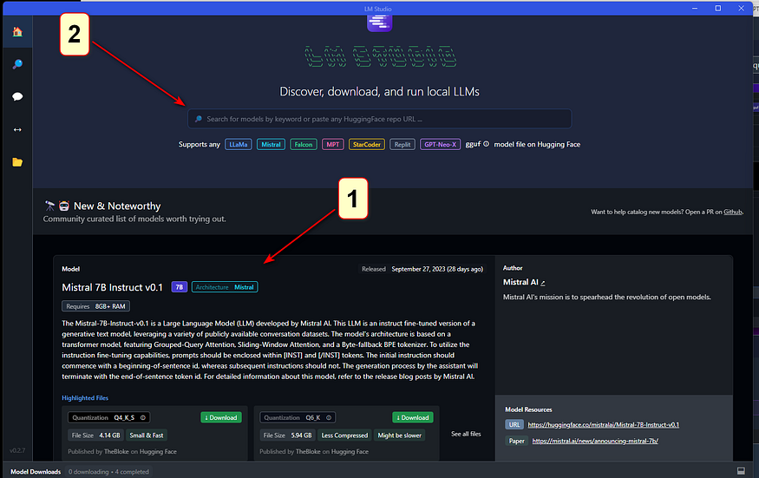The image size is (759, 478).
Task: Click the v0.2.7 version label
Action: [x=17, y=450]
